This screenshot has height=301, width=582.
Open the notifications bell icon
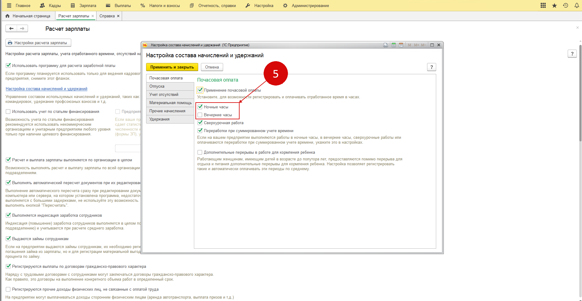[x=577, y=5]
